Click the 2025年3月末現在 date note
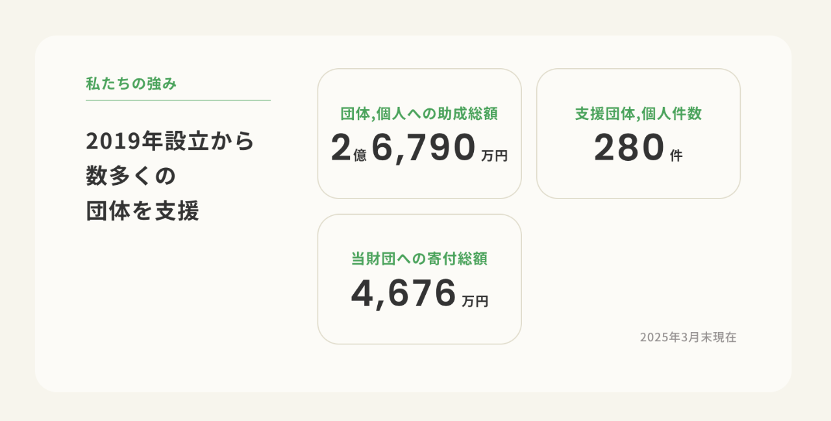This screenshot has width=831, height=421. tap(688, 337)
